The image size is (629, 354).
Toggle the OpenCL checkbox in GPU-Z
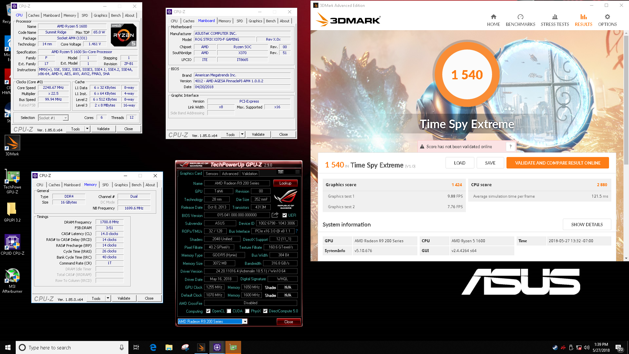[x=208, y=311]
